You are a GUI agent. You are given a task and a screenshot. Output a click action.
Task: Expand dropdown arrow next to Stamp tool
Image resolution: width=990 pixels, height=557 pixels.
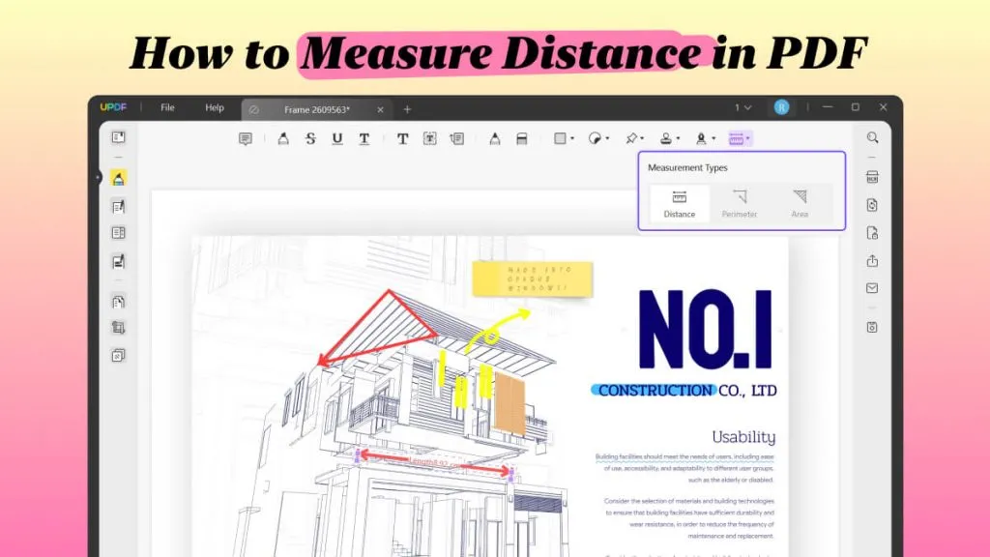678,139
